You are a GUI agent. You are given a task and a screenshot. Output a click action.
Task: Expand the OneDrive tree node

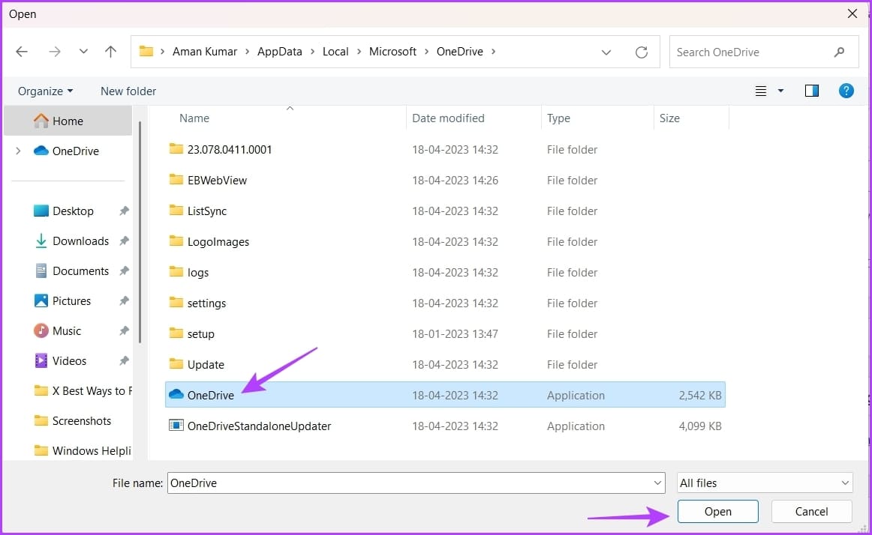tap(18, 151)
